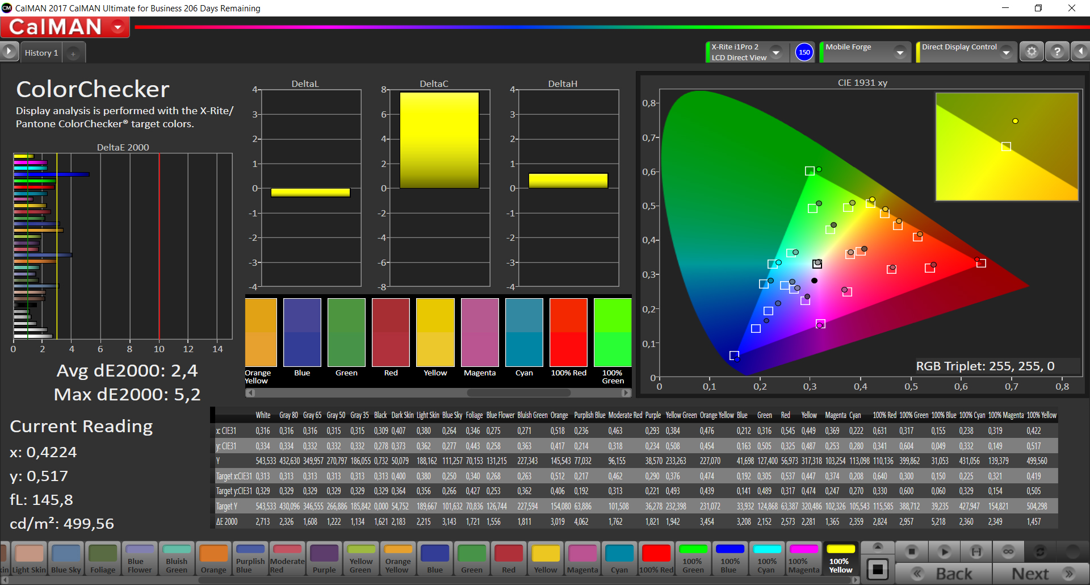The image size is (1090, 585).
Task: Click the infinity continuous read icon
Action: click(1008, 551)
